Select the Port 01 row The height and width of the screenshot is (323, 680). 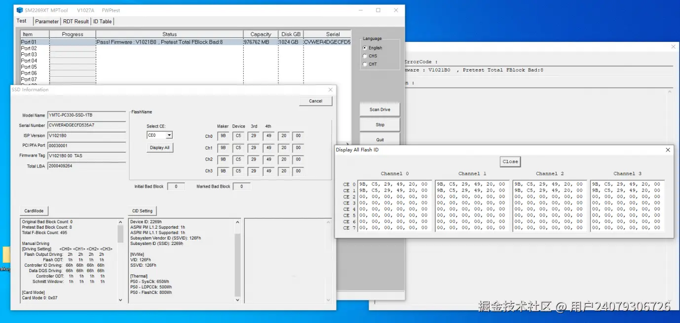(x=185, y=42)
